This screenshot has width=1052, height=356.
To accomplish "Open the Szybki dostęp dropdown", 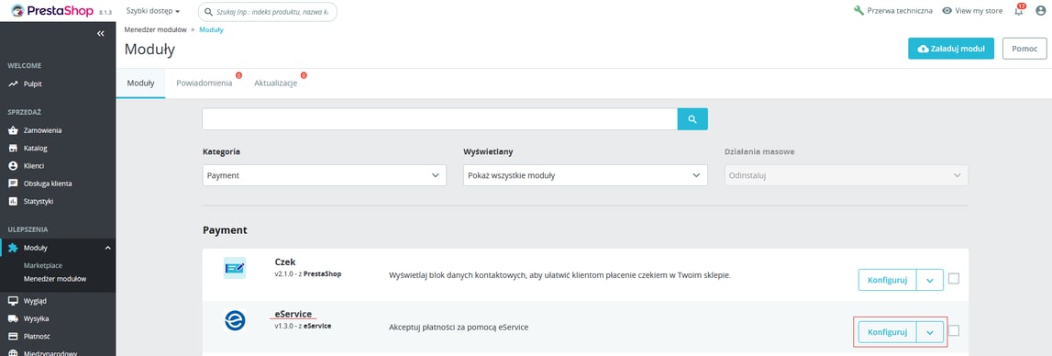I will (153, 11).
